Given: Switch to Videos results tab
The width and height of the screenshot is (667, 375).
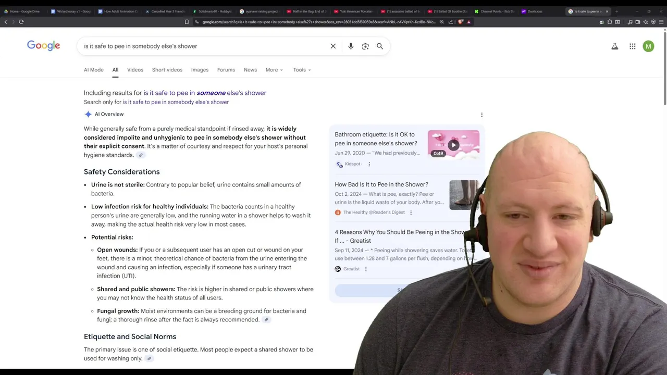Looking at the screenshot, I should [x=135, y=70].
